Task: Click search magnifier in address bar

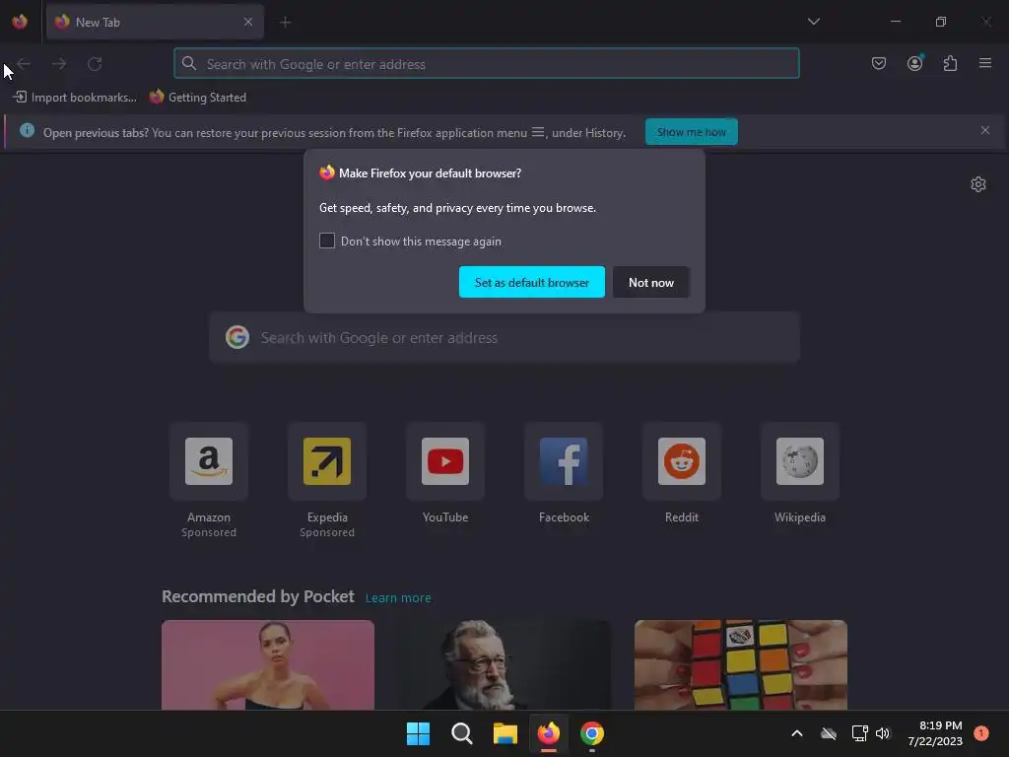Action: tap(188, 63)
